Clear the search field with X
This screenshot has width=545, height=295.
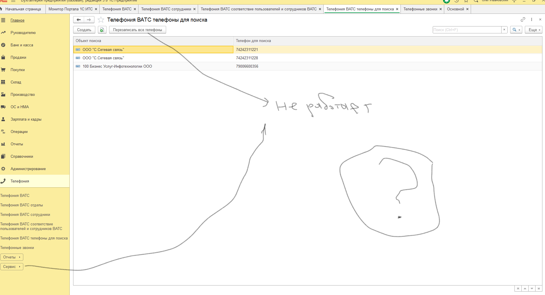point(504,30)
